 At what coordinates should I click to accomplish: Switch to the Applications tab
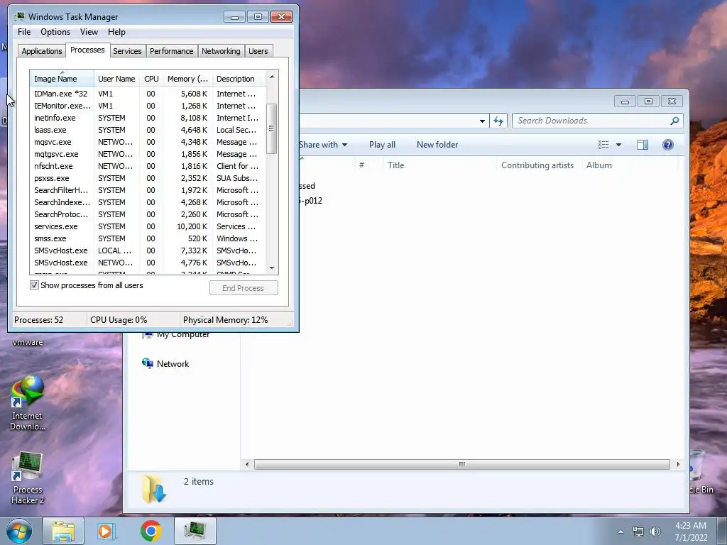pyautogui.click(x=42, y=51)
